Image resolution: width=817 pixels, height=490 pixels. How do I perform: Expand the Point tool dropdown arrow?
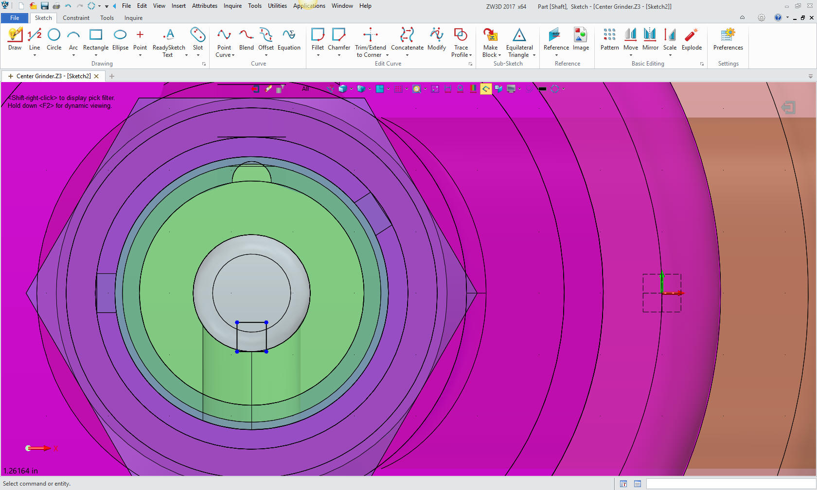point(140,55)
